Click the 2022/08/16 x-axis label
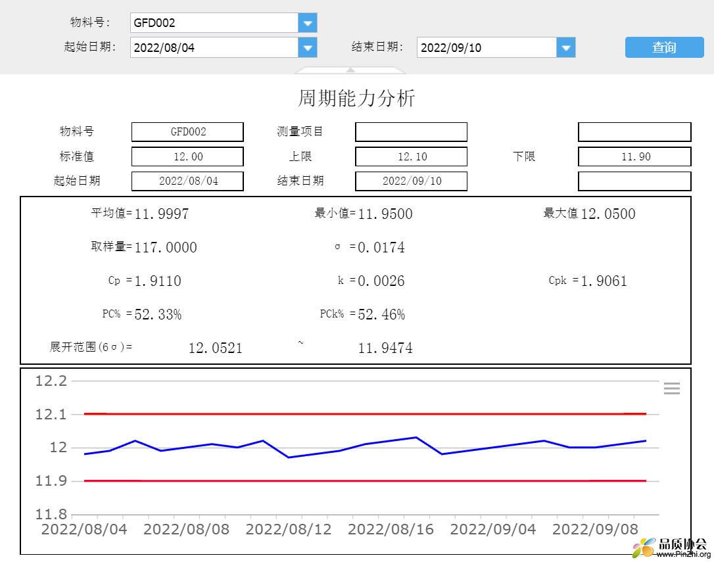This screenshot has width=714, height=562. tap(391, 529)
